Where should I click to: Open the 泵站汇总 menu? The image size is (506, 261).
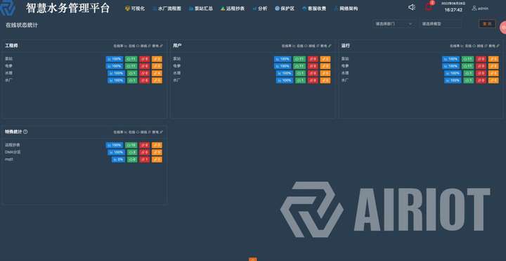201,8
